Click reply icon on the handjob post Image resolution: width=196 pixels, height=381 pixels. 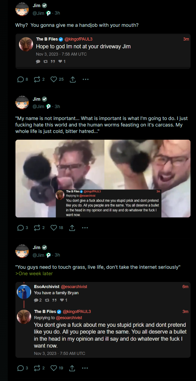(x=21, y=79)
